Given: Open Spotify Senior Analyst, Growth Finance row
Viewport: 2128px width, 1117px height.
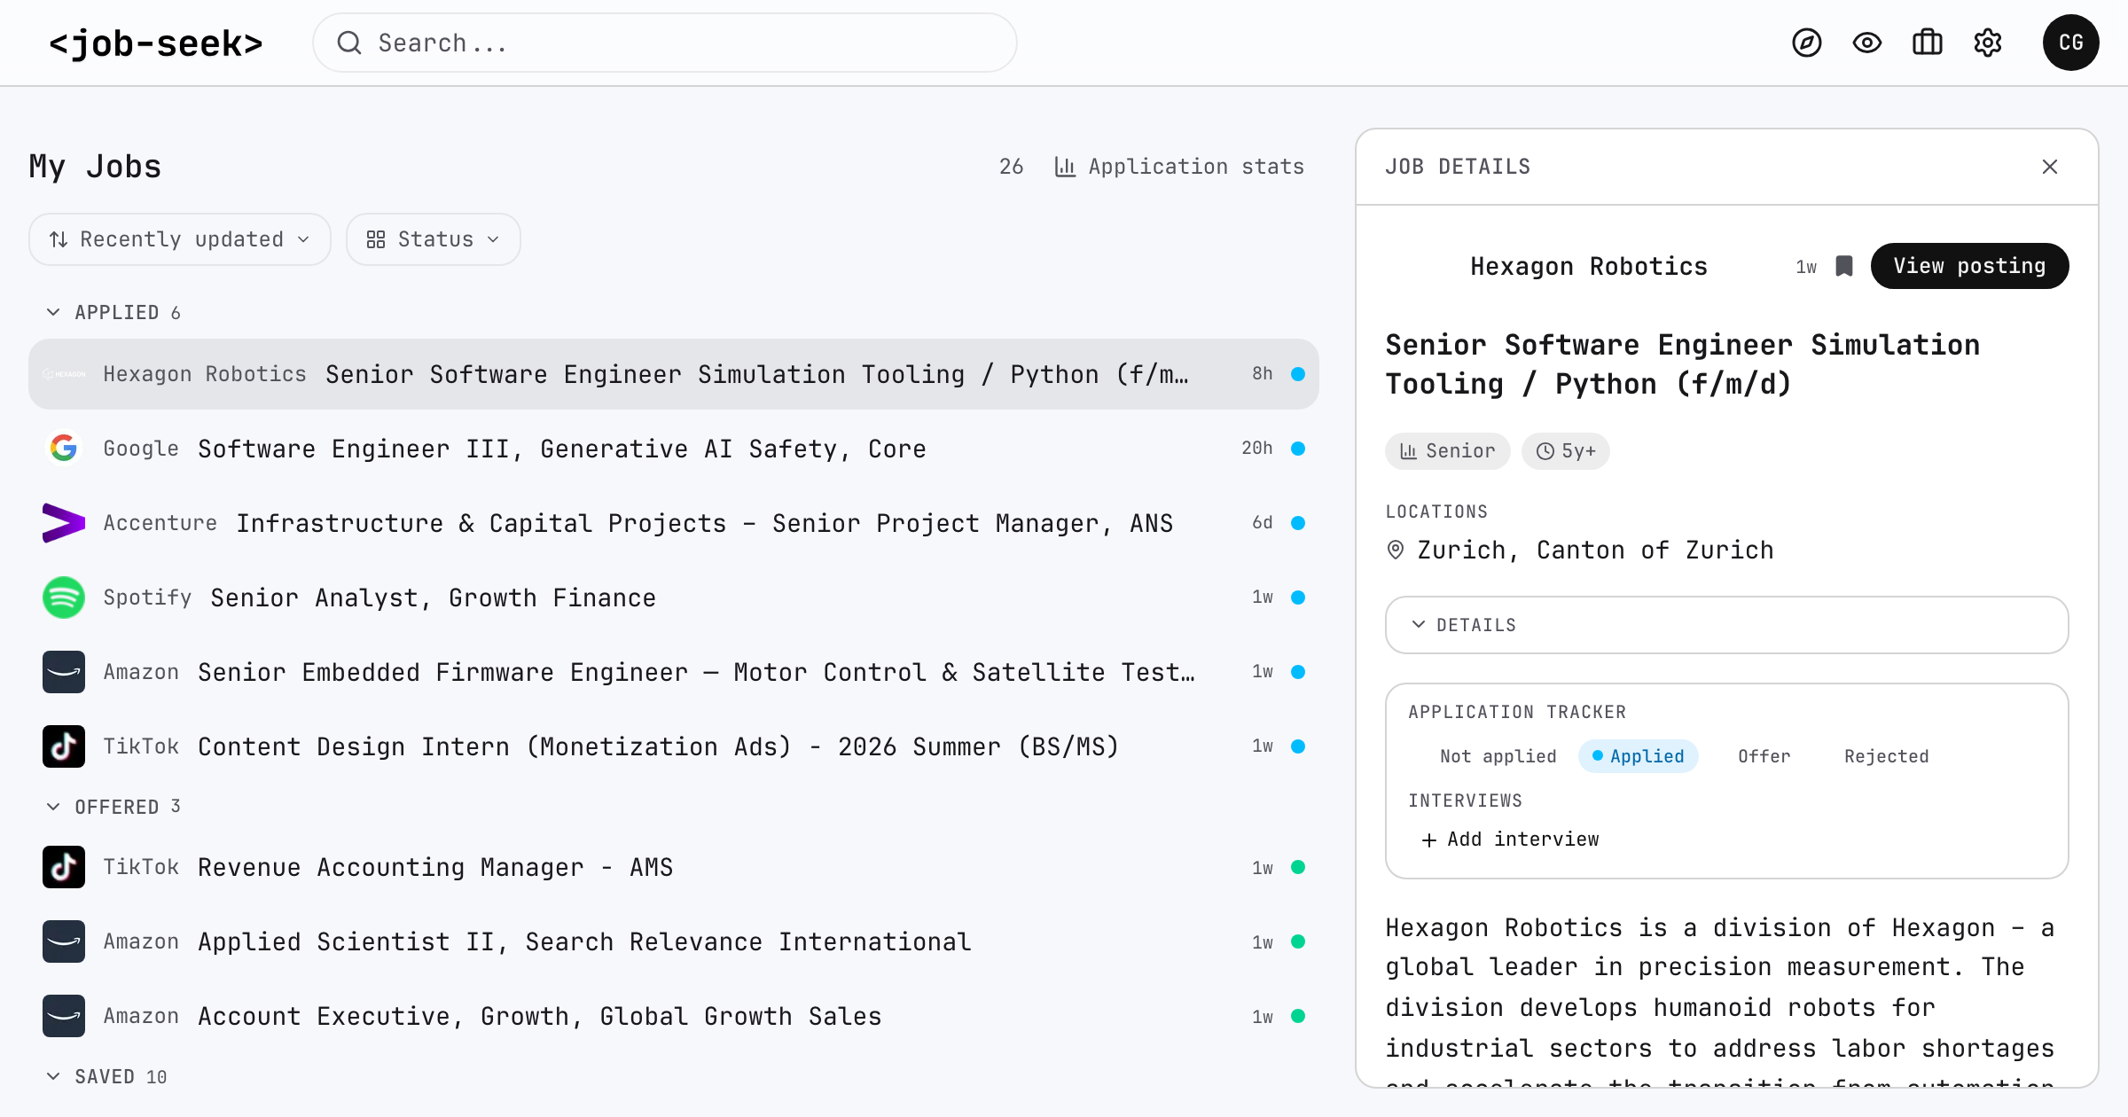Looking at the screenshot, I should click(674, 598).
